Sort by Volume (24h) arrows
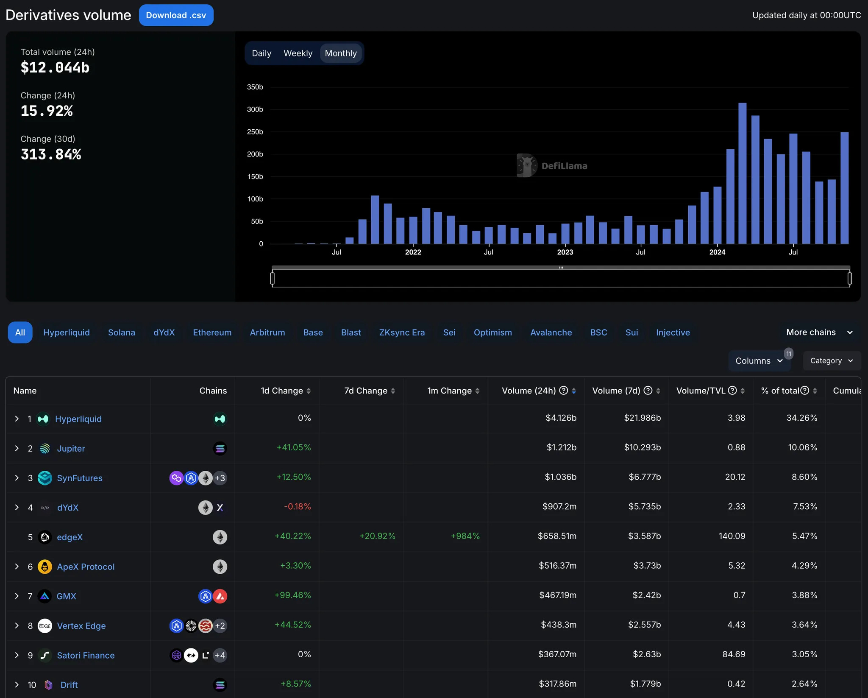The width and height of the screenshot is (868, 698). point(573,391)
